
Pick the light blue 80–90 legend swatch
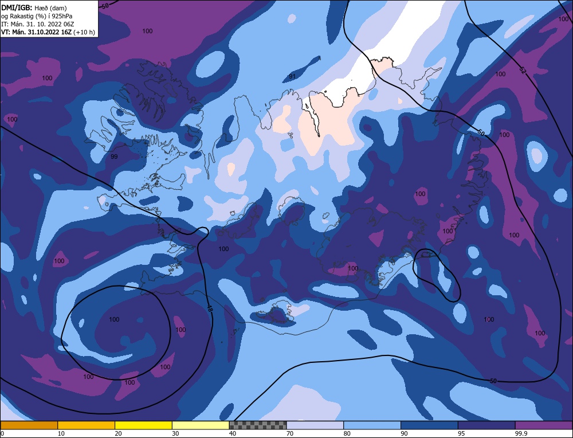click(x=372, y=425)
